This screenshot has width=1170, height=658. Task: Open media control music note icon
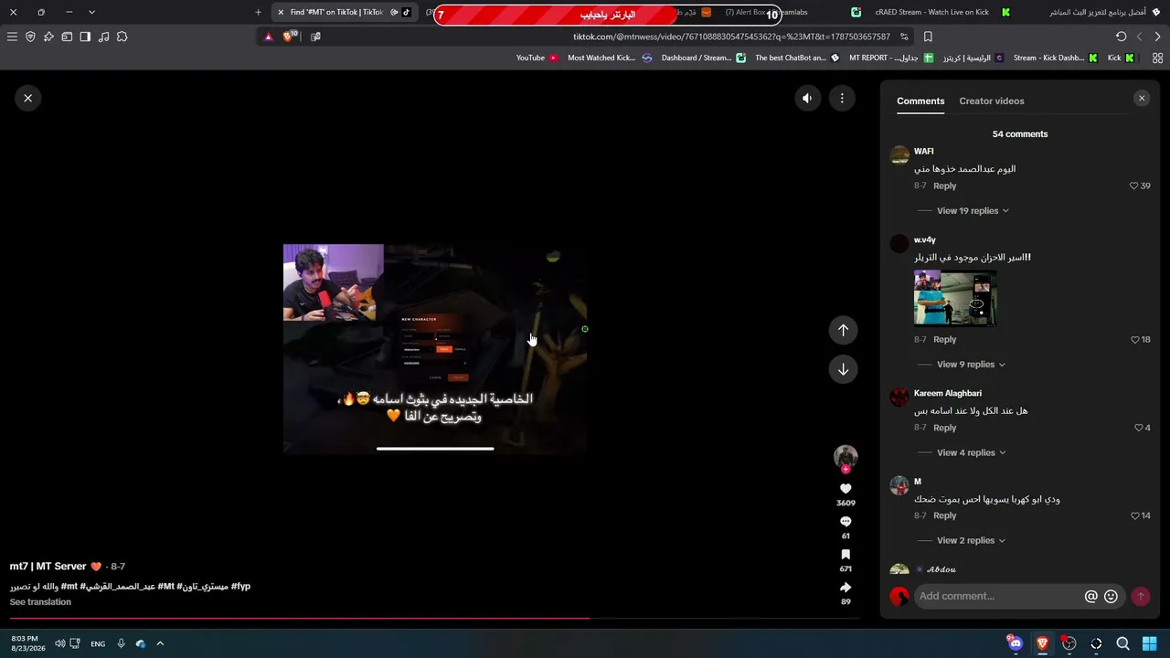[x=103, y=37]
